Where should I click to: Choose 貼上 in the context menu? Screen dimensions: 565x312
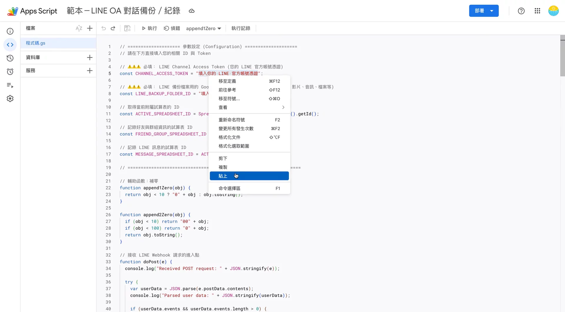coord(249,176)
